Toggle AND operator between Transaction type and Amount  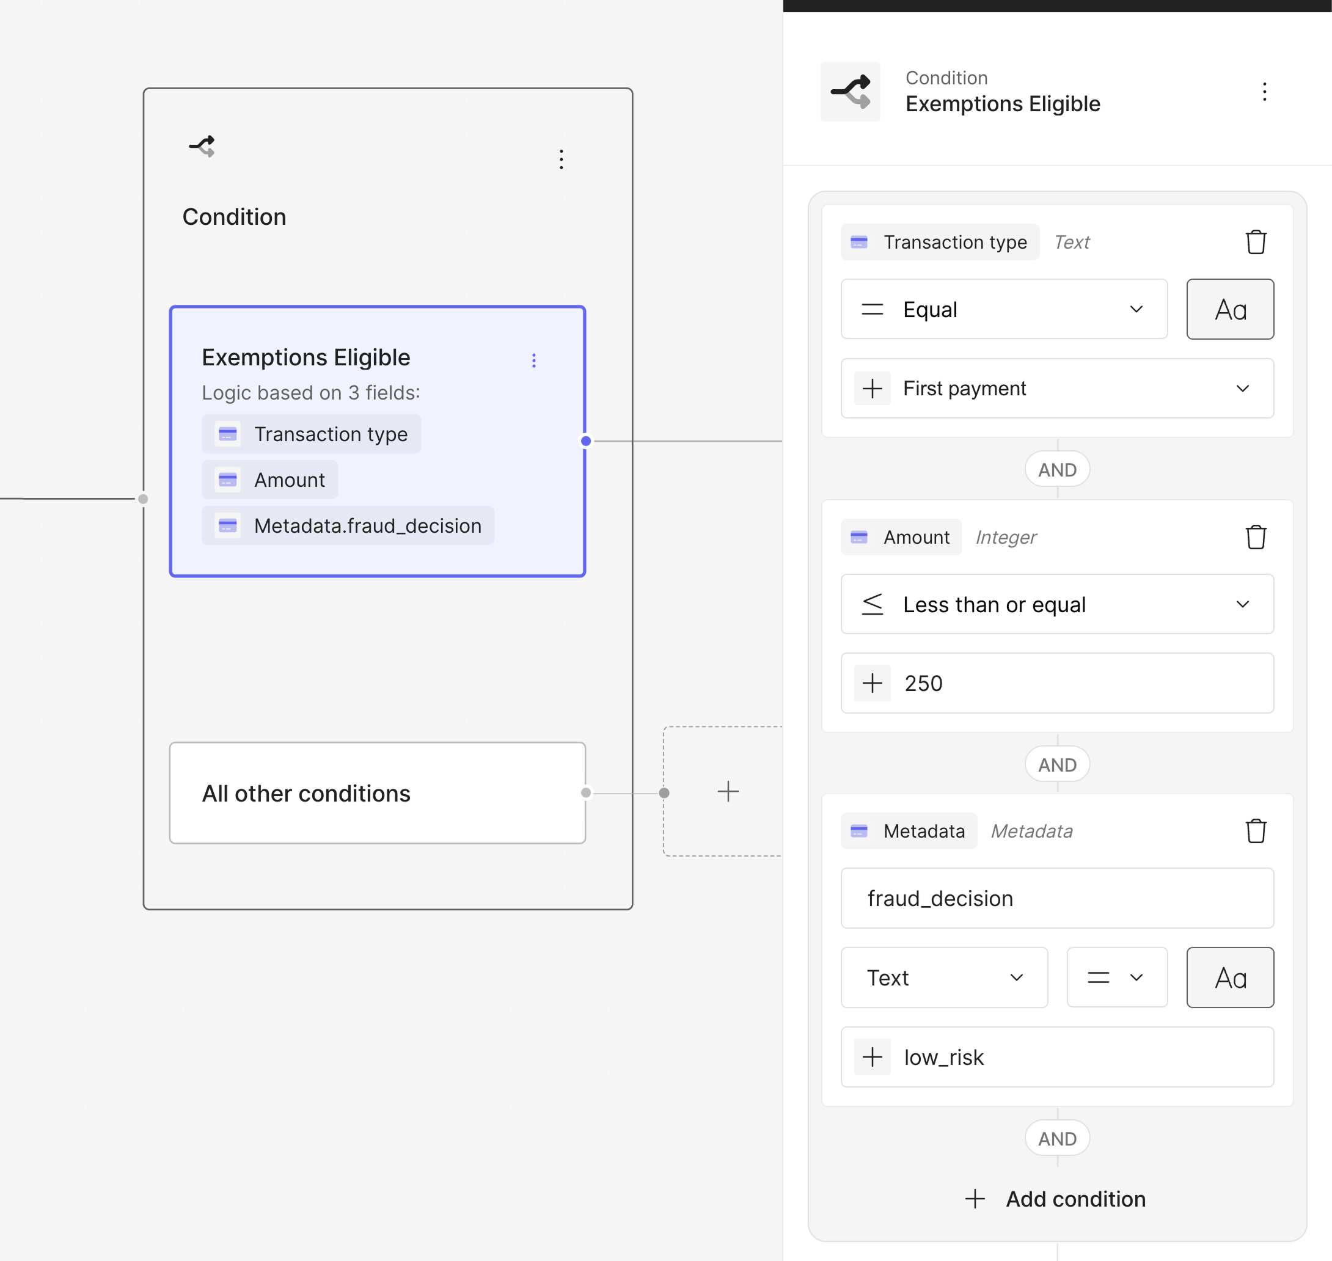pos(1056,469)
